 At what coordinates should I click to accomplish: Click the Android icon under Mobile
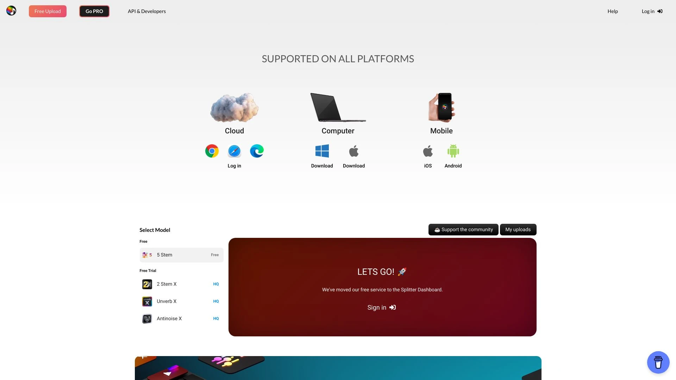pos(453,151)
